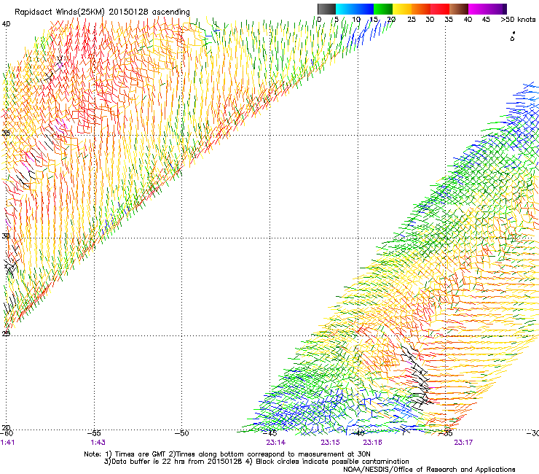Click the longitude "-50" axis label
The height and width of the screenshot is (474, 539).
(181, 433)
